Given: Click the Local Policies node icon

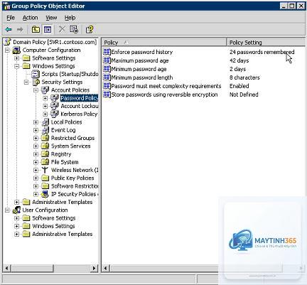Looking at the screenshot, I should click(x=45, y=122).
